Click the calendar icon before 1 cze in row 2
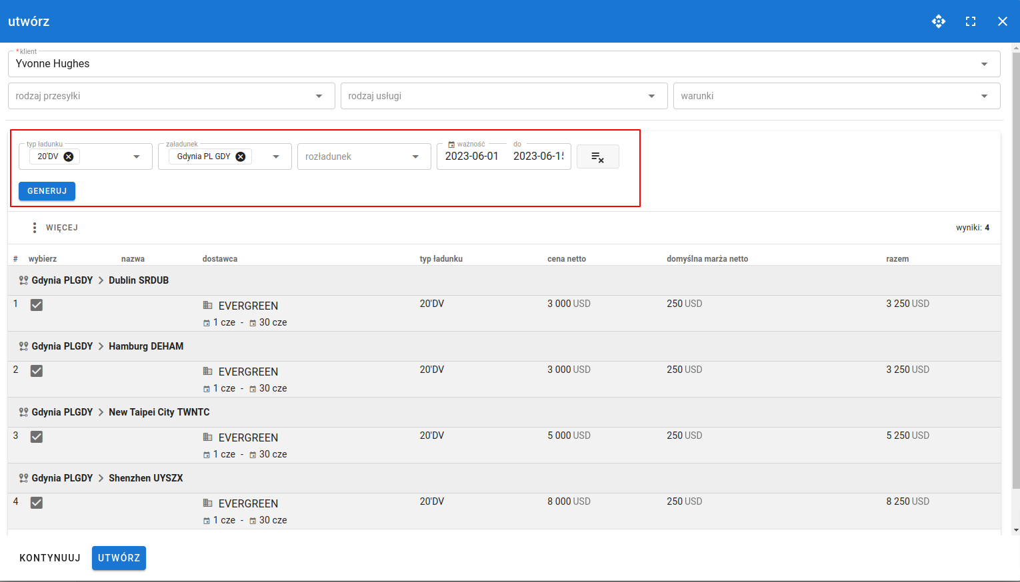1020x582 pixels. (x=207, y=389)
